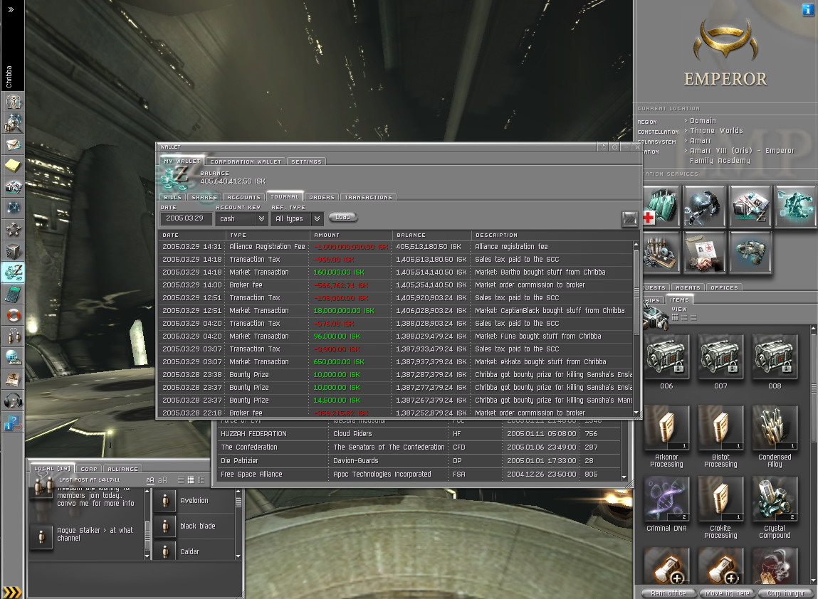
Task: Switch to Corp chat tab
Action: 89,469
